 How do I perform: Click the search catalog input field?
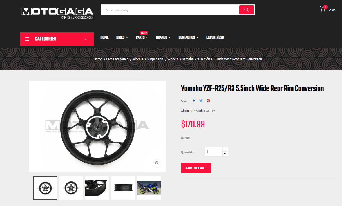pos(169,10)
